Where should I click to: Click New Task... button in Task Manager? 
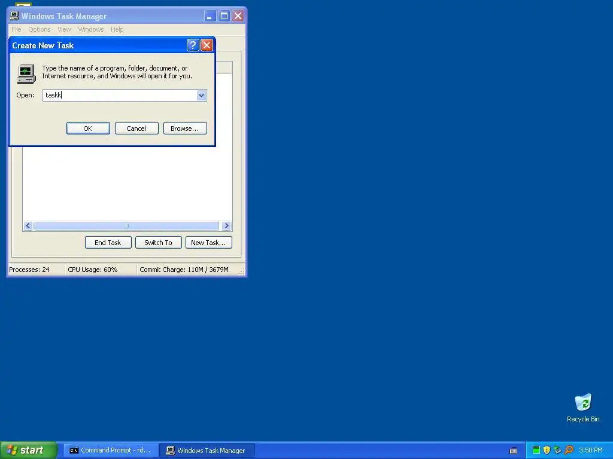point(209,243)
